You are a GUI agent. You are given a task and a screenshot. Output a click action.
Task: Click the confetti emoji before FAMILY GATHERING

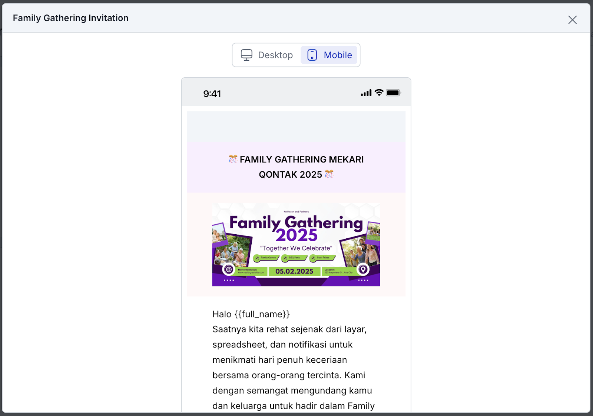point(233,159)
